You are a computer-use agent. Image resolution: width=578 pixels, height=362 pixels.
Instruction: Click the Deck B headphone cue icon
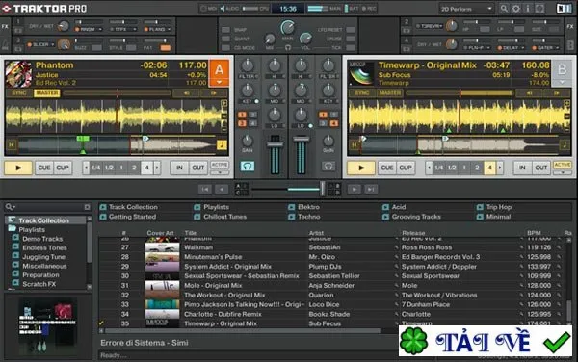pyautogui.click(x=328, y=167)
